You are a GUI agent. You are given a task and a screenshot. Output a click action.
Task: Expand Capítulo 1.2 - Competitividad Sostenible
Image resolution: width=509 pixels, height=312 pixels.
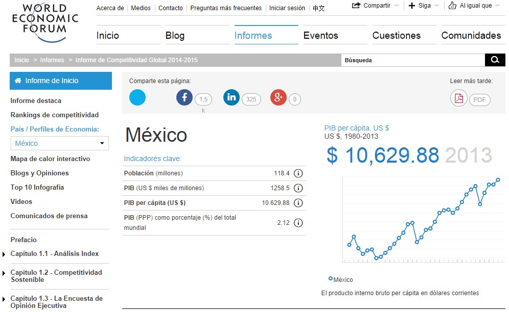4,273
